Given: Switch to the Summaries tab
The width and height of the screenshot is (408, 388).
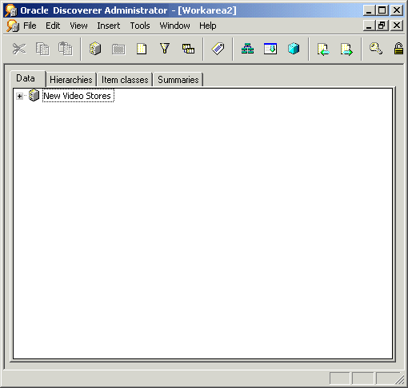Looking at the screenshot, I should (x=178, y=80).
